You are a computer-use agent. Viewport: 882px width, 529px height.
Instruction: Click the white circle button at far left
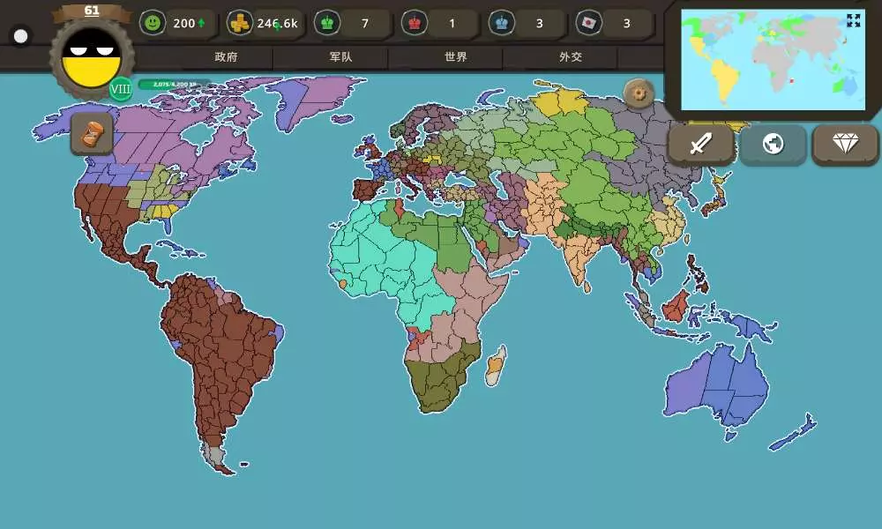(x=21, y=36)
